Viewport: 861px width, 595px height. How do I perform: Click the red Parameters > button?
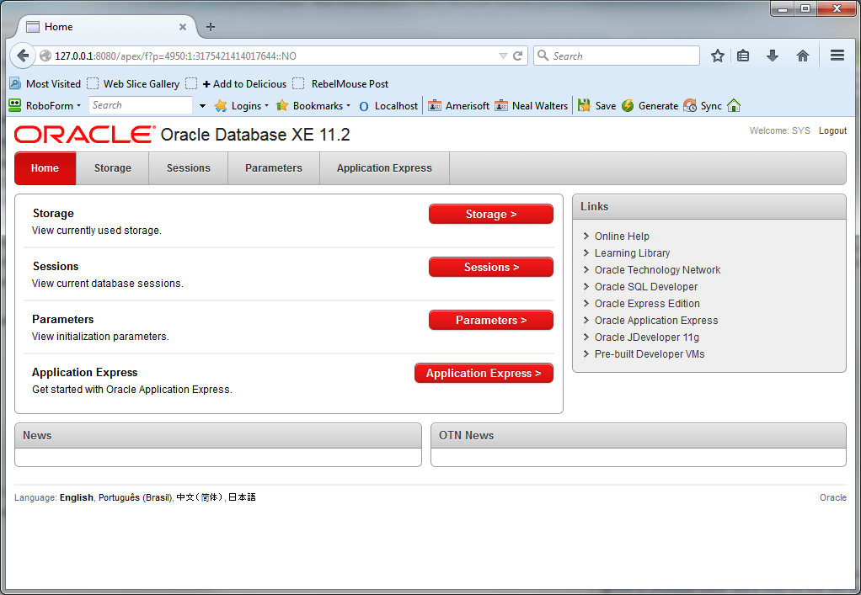pos(491,321)
